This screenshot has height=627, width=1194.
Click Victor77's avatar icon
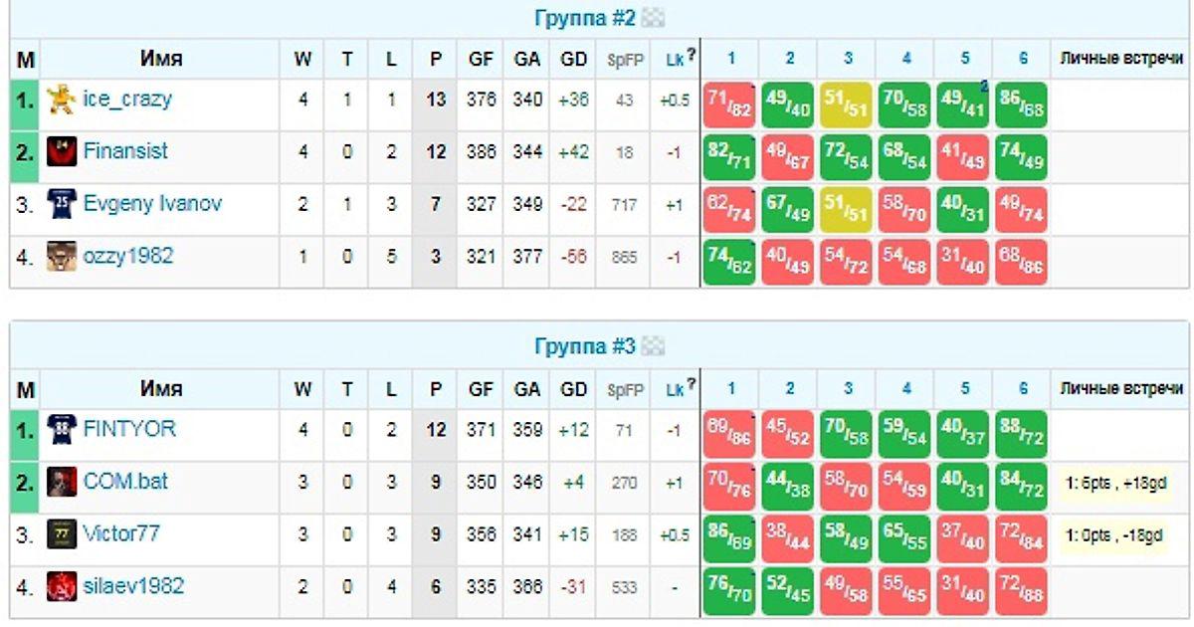coord(62,534)
